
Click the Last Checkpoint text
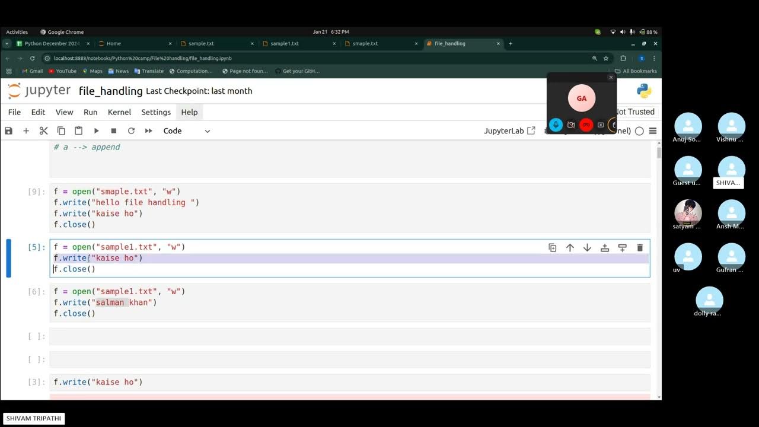(x=199, y=91)
